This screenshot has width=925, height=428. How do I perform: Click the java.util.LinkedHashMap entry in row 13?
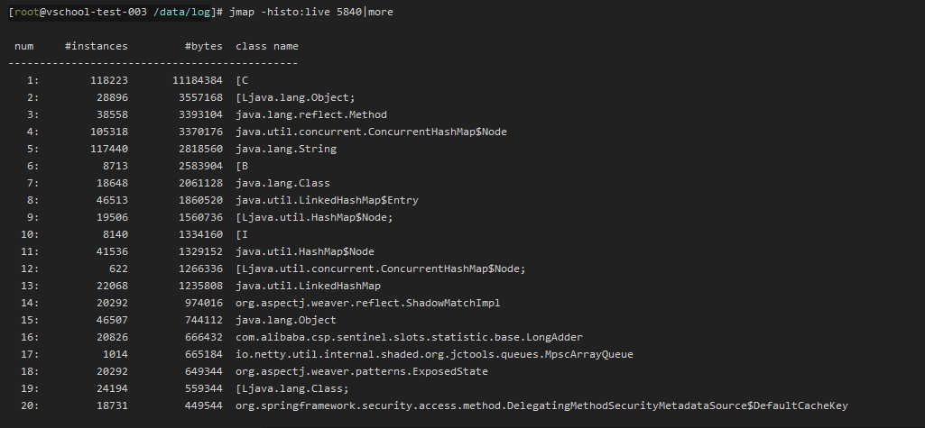[x=289, y=286]
